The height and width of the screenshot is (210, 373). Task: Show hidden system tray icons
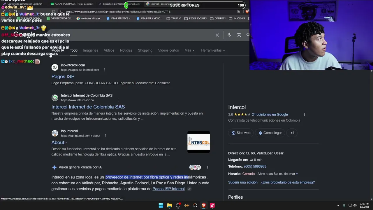tap(338, 205)
